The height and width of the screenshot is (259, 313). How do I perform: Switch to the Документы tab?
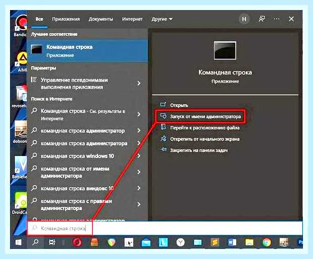point(101,19)
